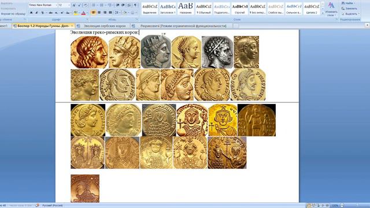Screen dimensions: 370x208
Task: Apply red font color
Action: (83, 13)
